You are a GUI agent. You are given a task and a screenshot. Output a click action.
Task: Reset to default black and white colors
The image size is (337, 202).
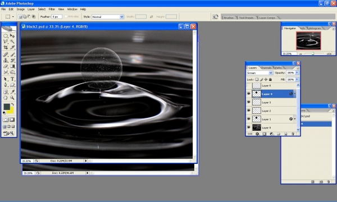pos(4,113)
